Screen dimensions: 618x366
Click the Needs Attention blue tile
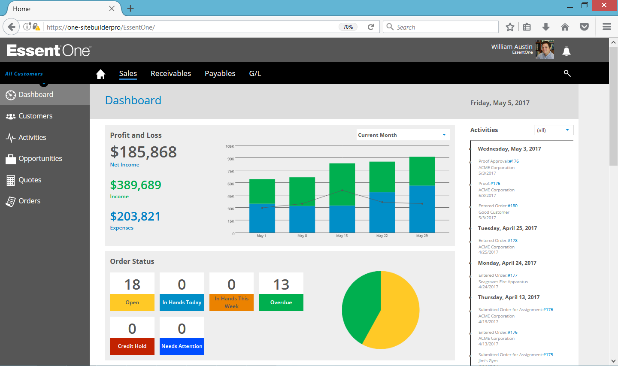pyautogui.click(x=182, y=336)
